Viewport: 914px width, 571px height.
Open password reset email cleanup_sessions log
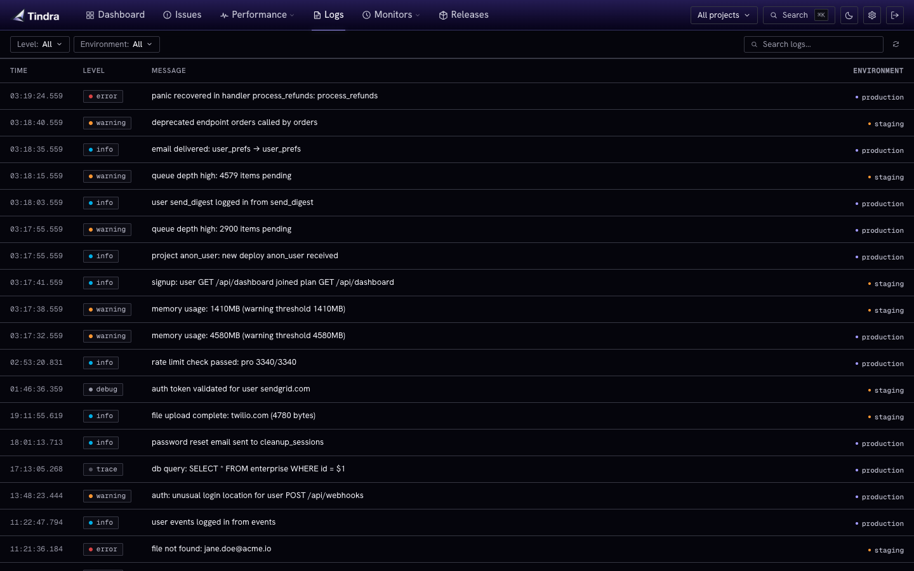237,442
